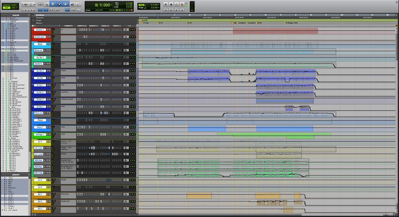The height and width of the screenshot is (217, 399).
Task: Click the Inserts A-E column header
Action: click(x=82, y=26)
